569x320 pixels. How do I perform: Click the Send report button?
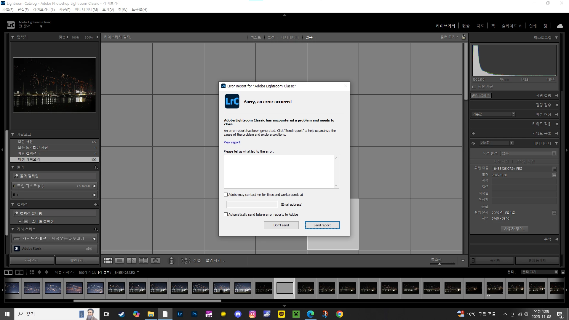point(322,225)
